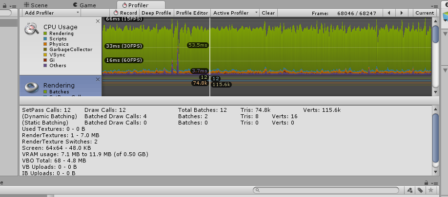Image resolution: width=448 pixels, height=197 pixels.
Task: Click the bottom panel search input field
Action: tap(326, 190)
